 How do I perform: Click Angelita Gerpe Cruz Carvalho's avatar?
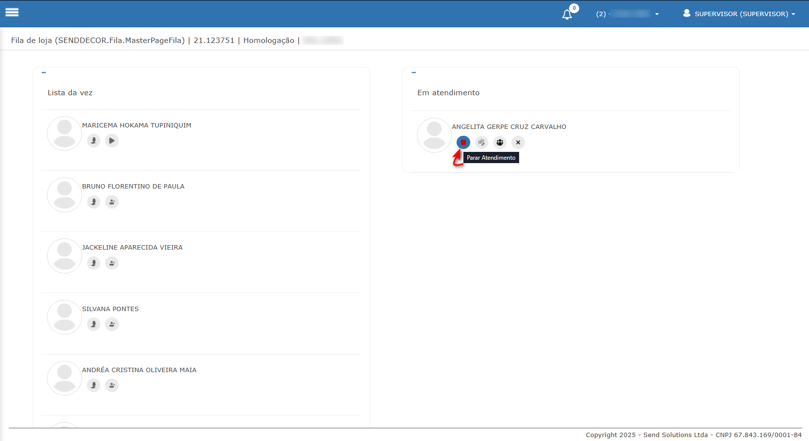(x=434, y=135)
